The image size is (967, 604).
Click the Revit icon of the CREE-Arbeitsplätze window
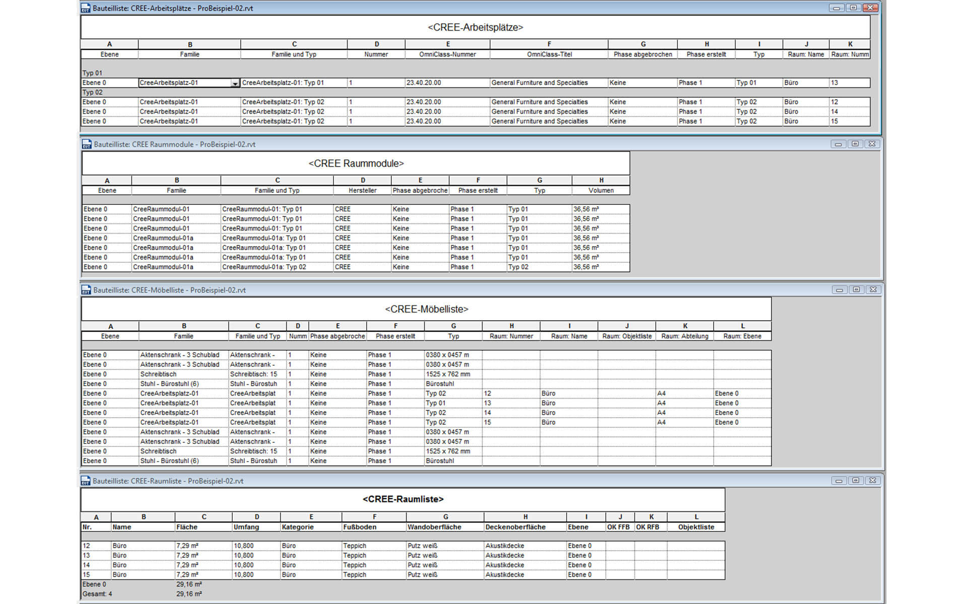86,8
